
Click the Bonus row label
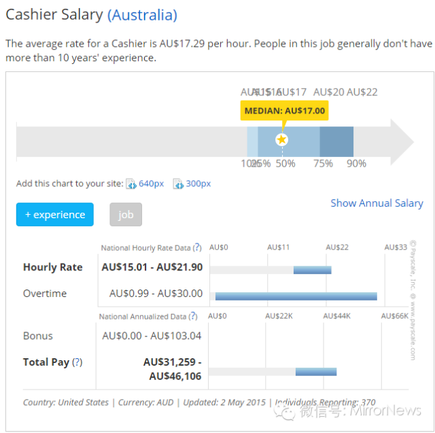click(38, 336)
